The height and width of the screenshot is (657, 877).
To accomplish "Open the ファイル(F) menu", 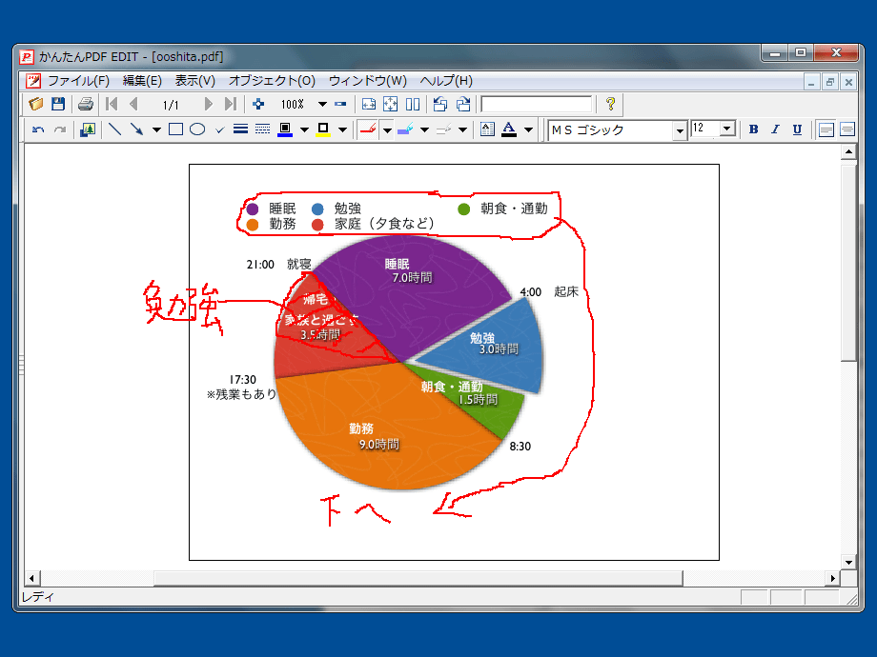I will coord(78,81).
